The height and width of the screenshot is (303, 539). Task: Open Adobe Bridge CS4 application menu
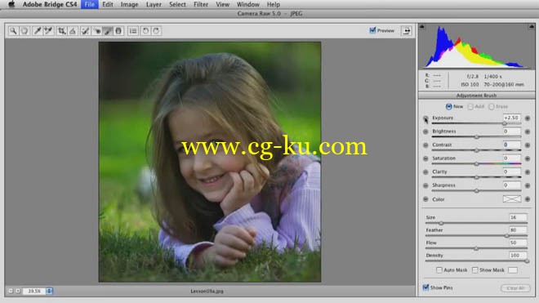click(x=50, y=4)
